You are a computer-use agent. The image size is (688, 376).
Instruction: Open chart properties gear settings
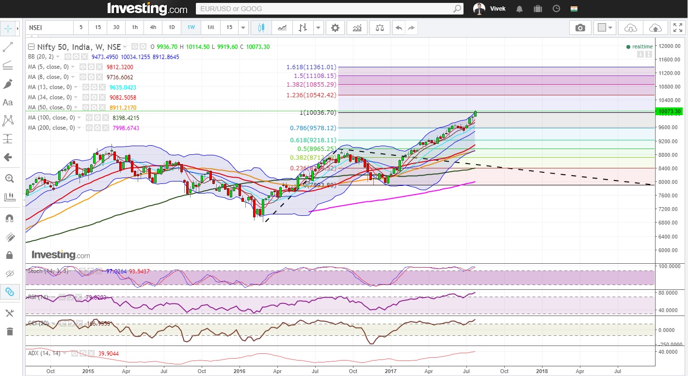tap(335, 28)
